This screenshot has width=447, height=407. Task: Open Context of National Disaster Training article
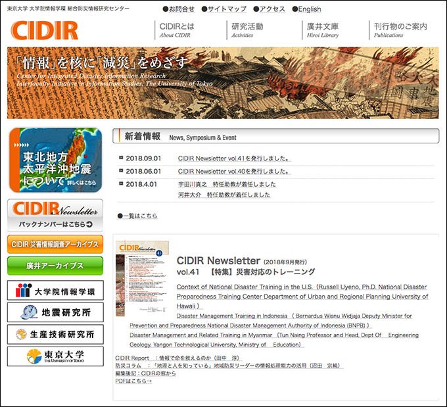(x=302, y=297)
